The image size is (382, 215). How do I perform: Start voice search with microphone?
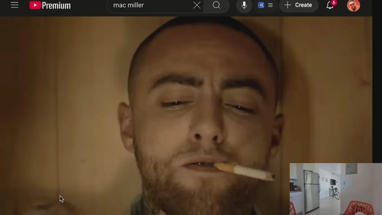(x=244, y=5)
